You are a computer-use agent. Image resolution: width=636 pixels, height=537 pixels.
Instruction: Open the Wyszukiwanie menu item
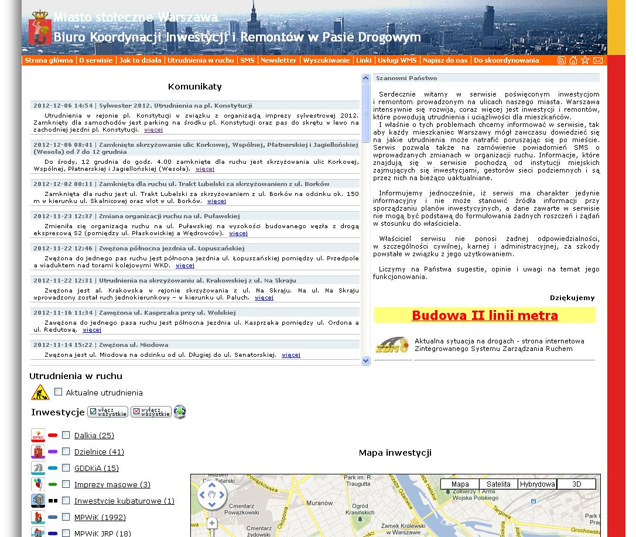327,60
